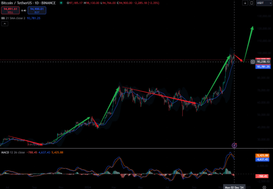Click the blue 4,637.43 MACD axis label
The width and height of the screenshot is (273, 189).
coord(262,159)
